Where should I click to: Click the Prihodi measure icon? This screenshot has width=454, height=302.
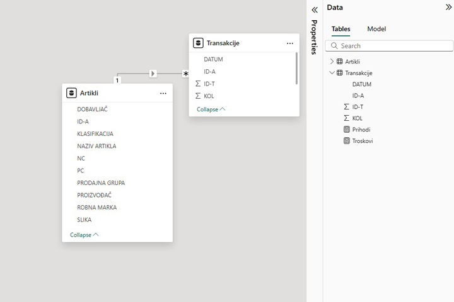tap(346, 129)
